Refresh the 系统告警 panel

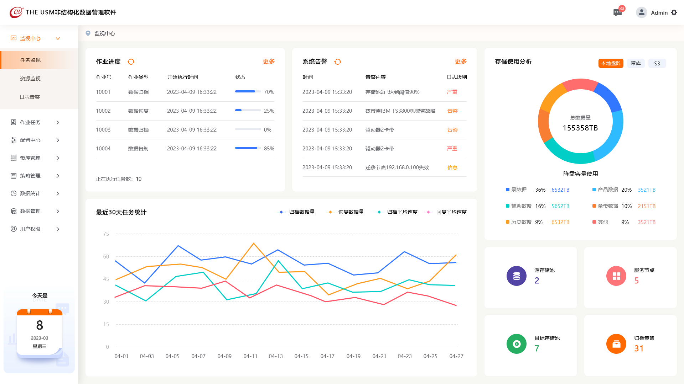(x=338, y=62)
